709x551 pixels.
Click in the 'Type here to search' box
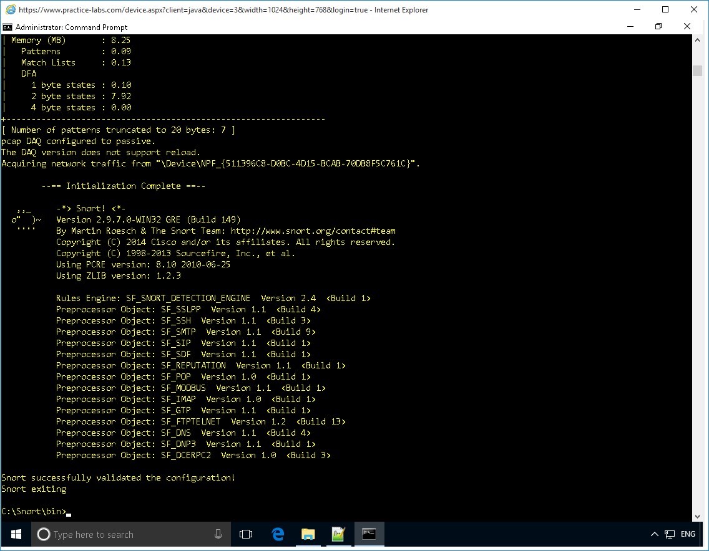125,535
